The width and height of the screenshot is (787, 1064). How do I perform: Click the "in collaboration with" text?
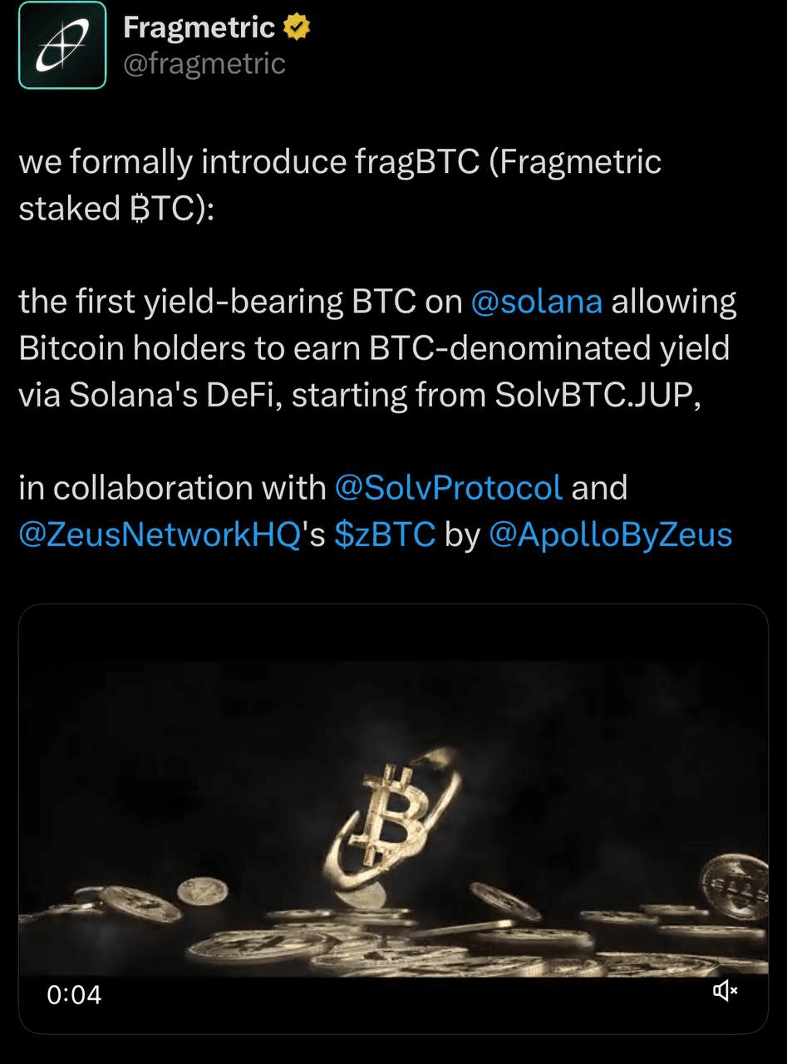pyautogui.click(x=172, y=487)
